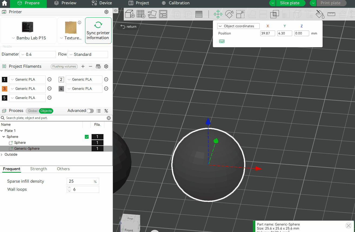Go to the Home screen icon
This screenshot has width=355, height=232.
click(x=5, y=4)
